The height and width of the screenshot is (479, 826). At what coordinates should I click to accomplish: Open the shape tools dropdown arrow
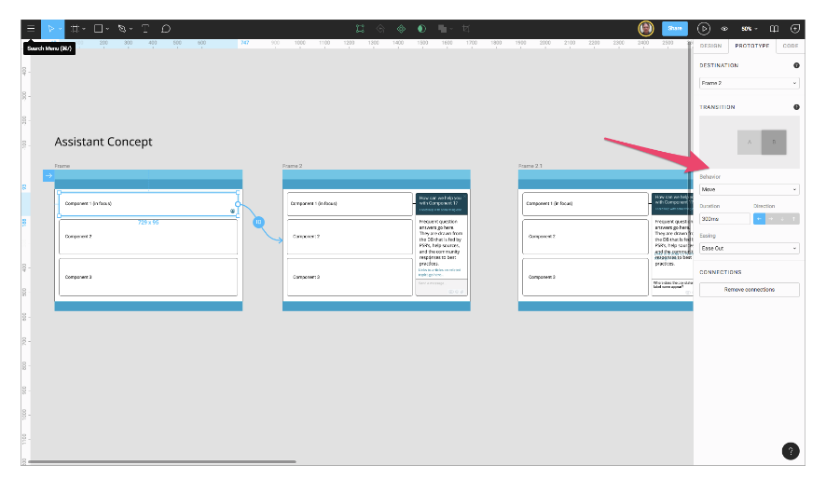pyautogui.click(x=107, y=29)
